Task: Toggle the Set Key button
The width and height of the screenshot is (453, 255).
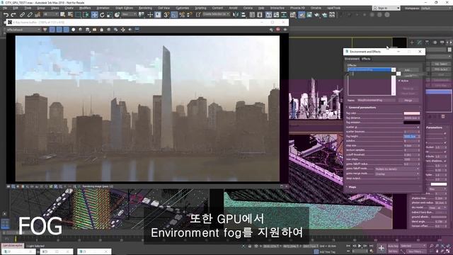Action: point(393,251)
